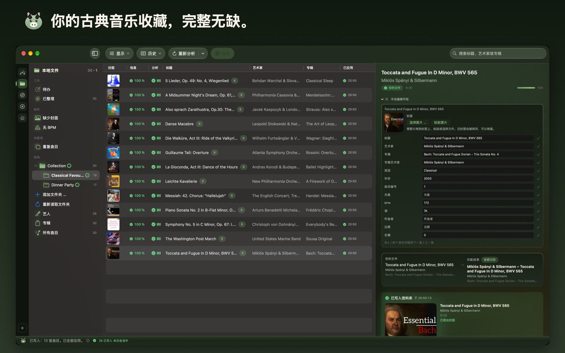The width and height of the screenshot is (565, 353).
Task: Select the folder icon in left rail
Action: click(x=22, y=84)
